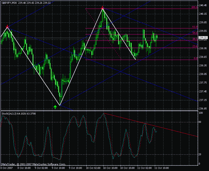This screenshot has height=171, width=209.
Task: Click the 239.55 price axis label
Action: (203, 31)
